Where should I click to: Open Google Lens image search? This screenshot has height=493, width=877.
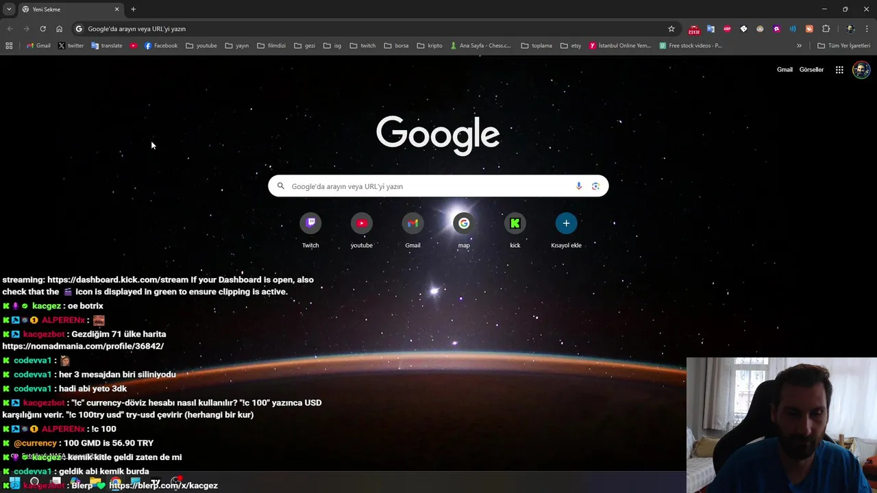click(x=595, y=186)
